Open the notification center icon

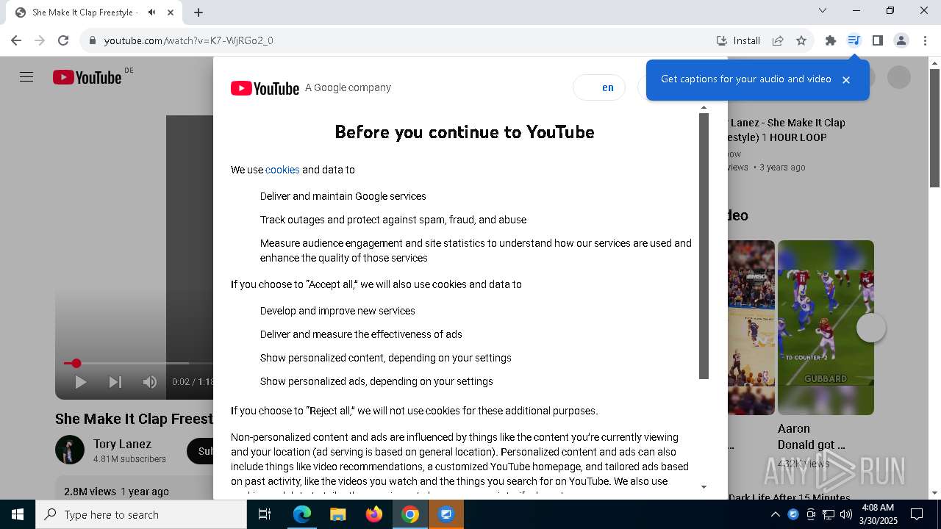pos(917,514)
